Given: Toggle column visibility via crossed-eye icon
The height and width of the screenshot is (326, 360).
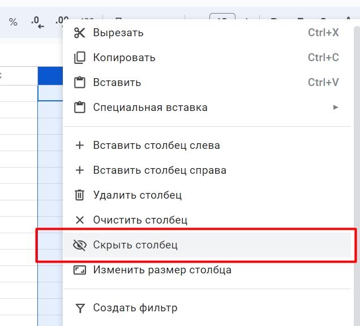Looking at the screenshot, I should pyautogui.click(x=80, y=245).
